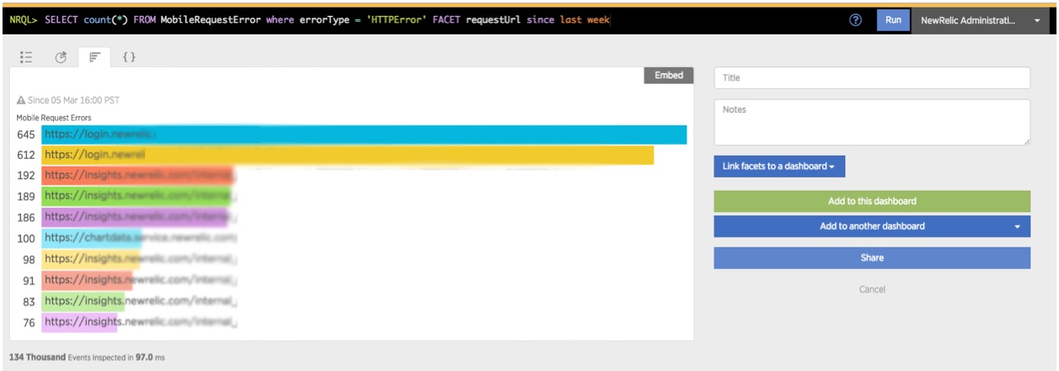
Task: Open Link facets to a dashboard dropdown
Action: pos(779,166)
